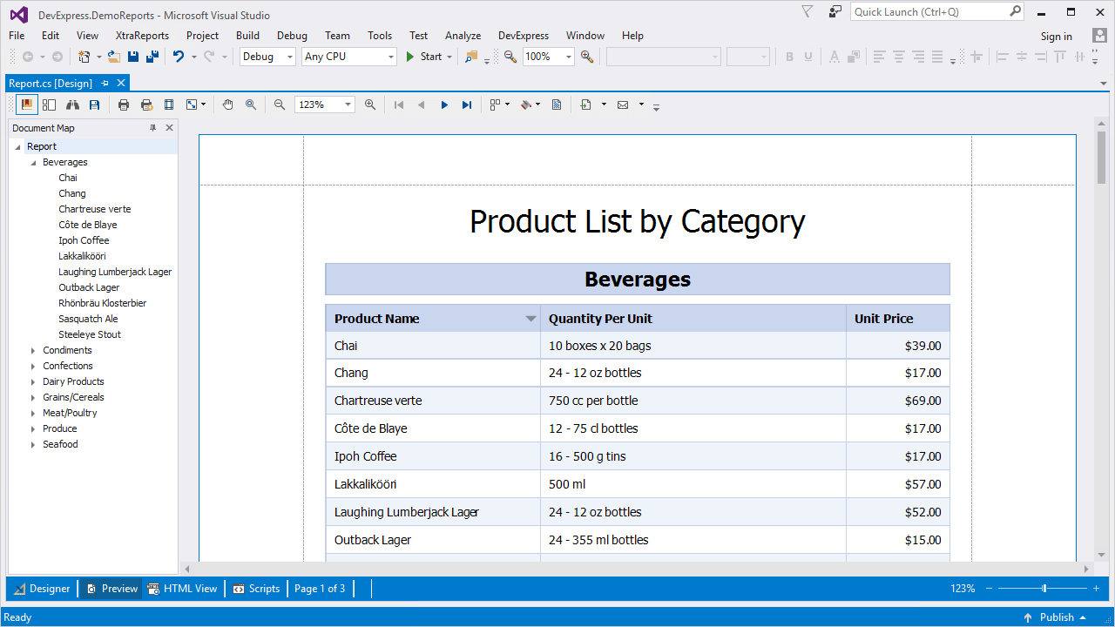Click the Quick Launch search field
1115x627 pixels.
point(929,12)
